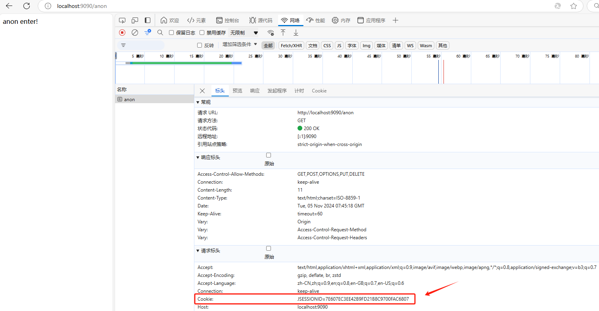Select the 全部 filter button
The width and height of the screenshot is (599, 311).
tap(268, 46)
